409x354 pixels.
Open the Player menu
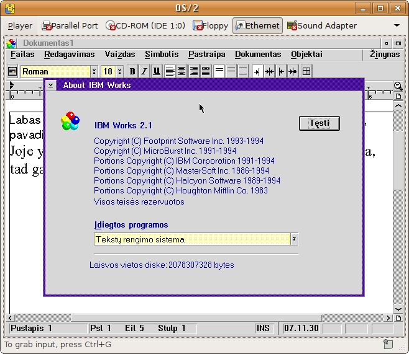20,26
